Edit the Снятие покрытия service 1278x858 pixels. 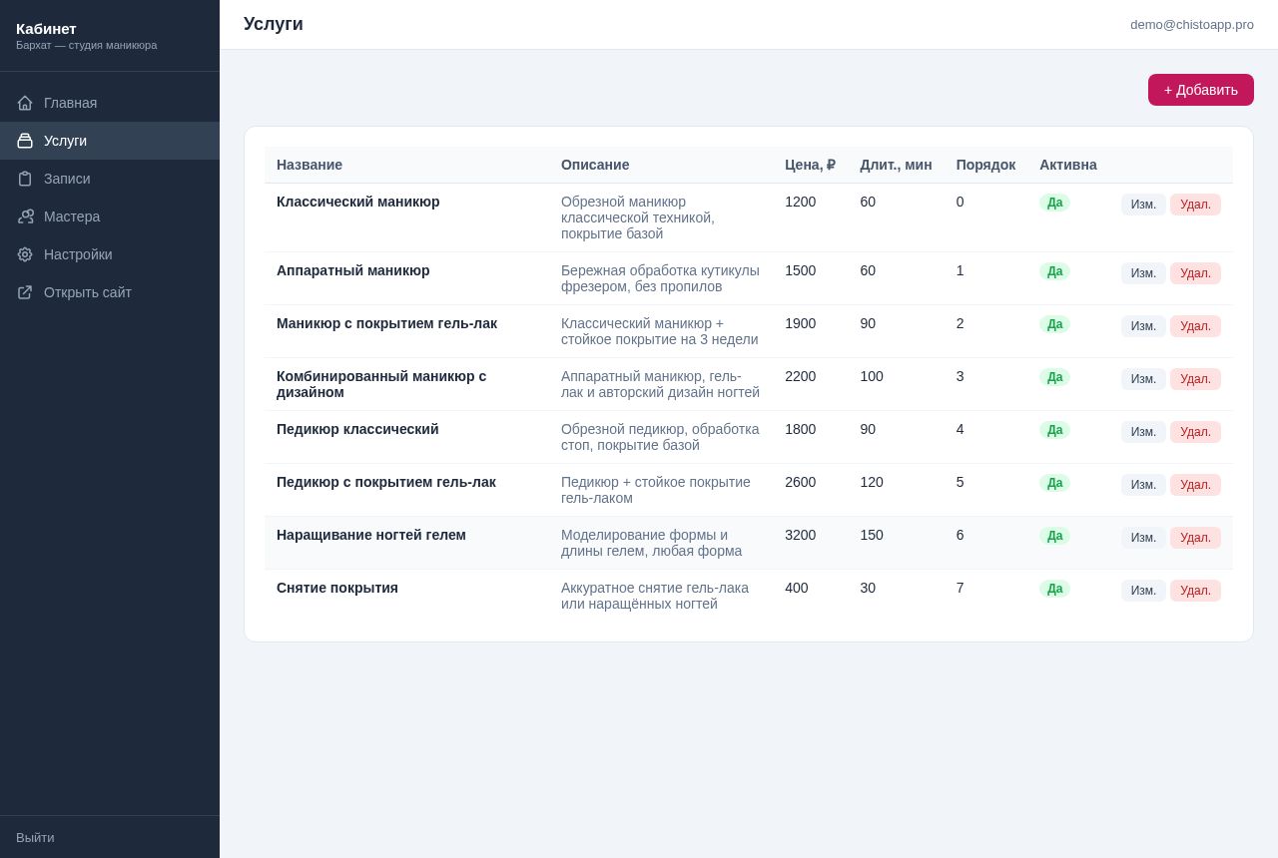click(x=1143, y=591)
